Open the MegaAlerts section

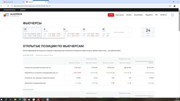point(149,15)
